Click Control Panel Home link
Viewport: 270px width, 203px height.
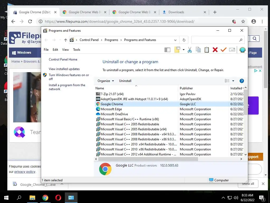(63, 59)
